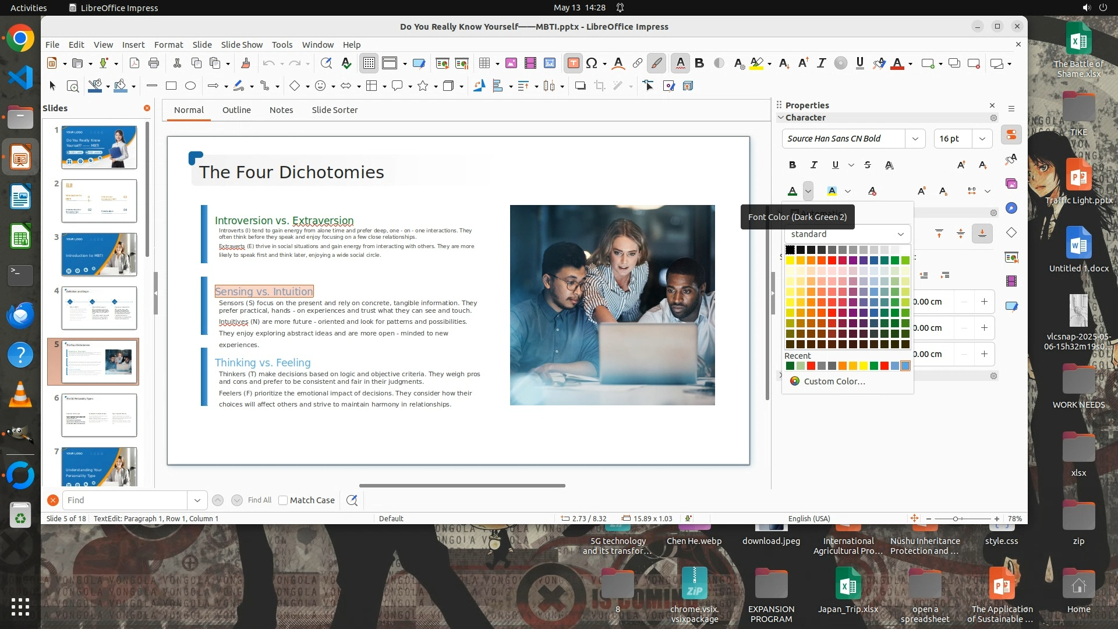Open the Gallery sidebar deck icon

click(1011, 183)
